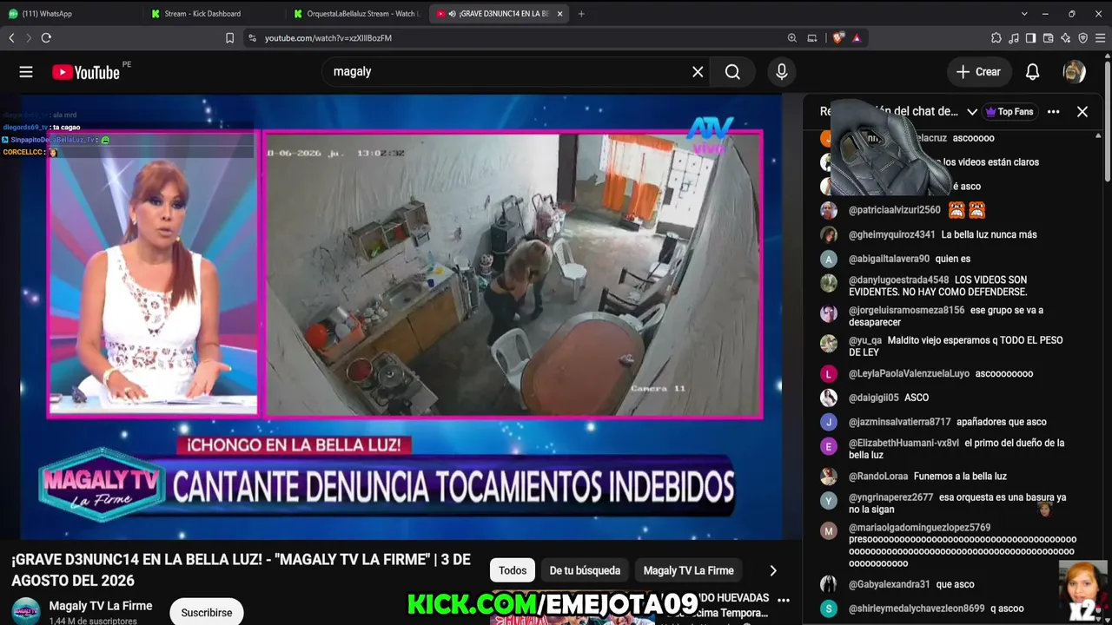Open the @danylugoestrada4548 chat author
Viewport: 1112px width, 625px height.
(x=899, y=280)
